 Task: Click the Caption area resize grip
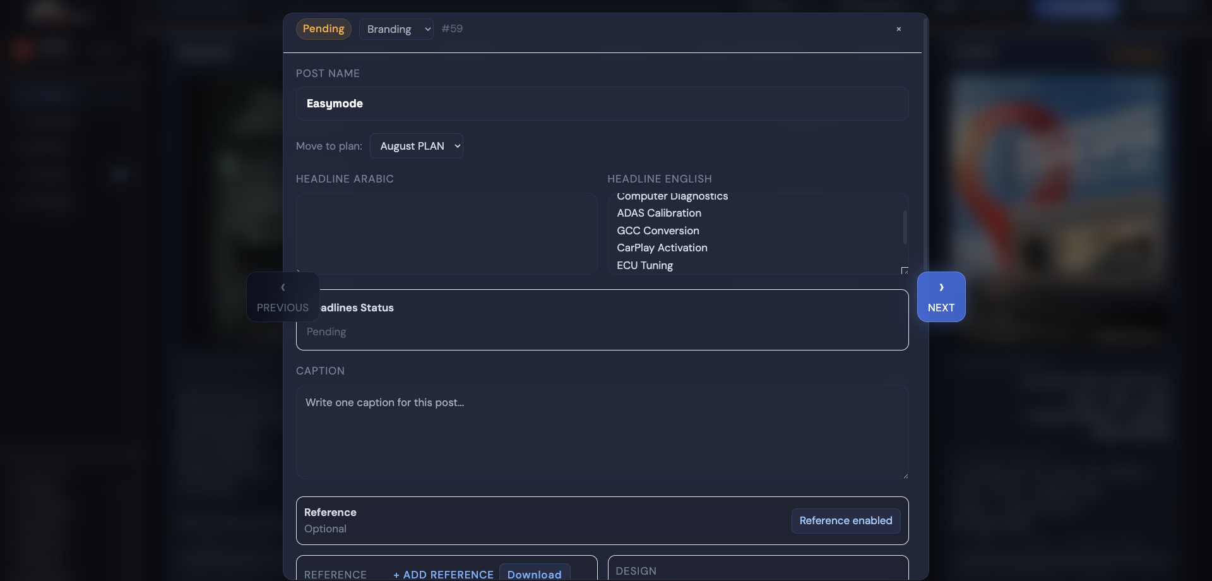[x=905, y=476]
